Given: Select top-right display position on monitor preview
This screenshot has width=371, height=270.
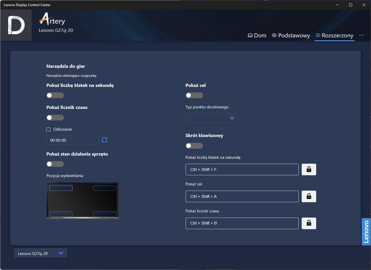Looking at the screenshot, I should pyautogui.click(x=104, y=188).
